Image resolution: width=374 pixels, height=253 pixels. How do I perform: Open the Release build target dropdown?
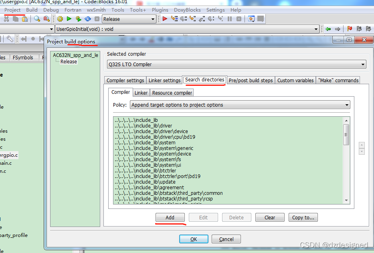pyautogui.click(x=129, y=19)
